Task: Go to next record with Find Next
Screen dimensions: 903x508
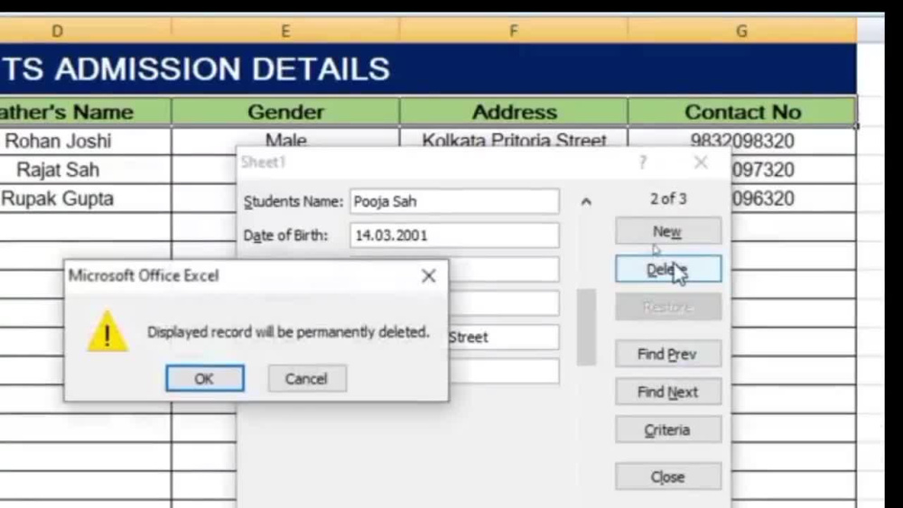Action: coord(668,392)
